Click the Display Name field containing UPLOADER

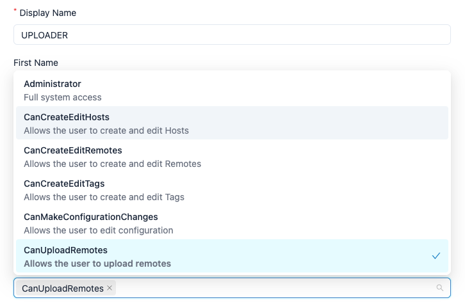click(x=232, y=35)
